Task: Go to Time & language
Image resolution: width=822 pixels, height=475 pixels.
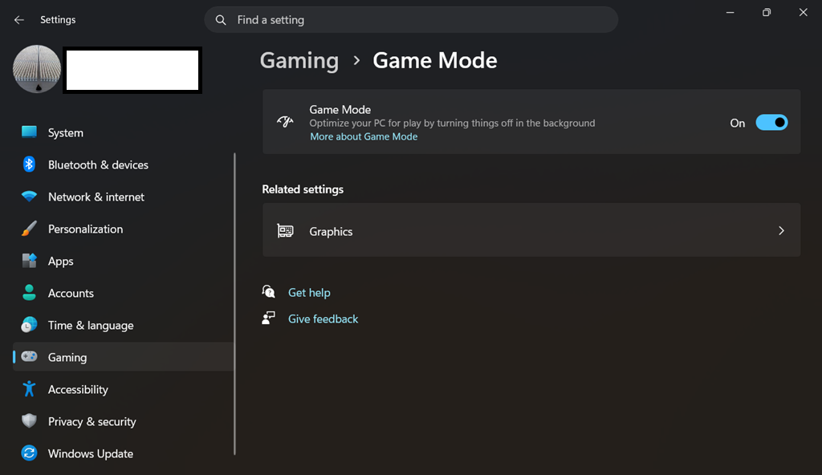Action: [124, 325]
